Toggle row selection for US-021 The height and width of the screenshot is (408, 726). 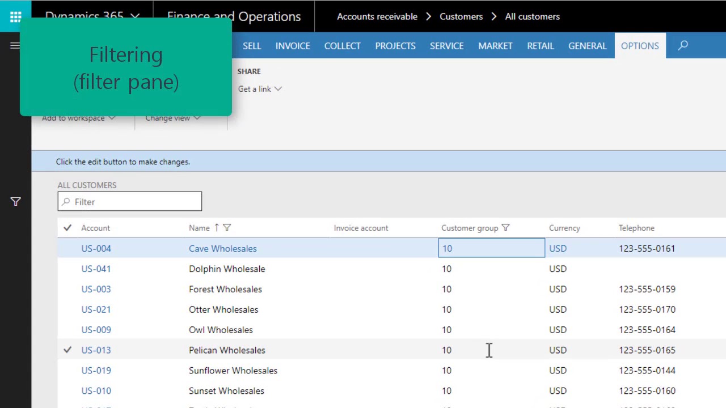point(67,309)
